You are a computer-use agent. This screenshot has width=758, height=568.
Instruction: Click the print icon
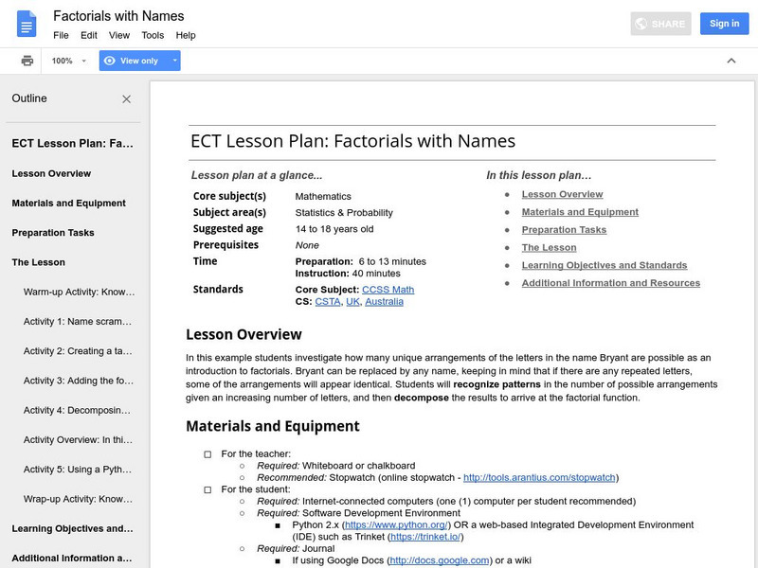(x=27, y=61)
